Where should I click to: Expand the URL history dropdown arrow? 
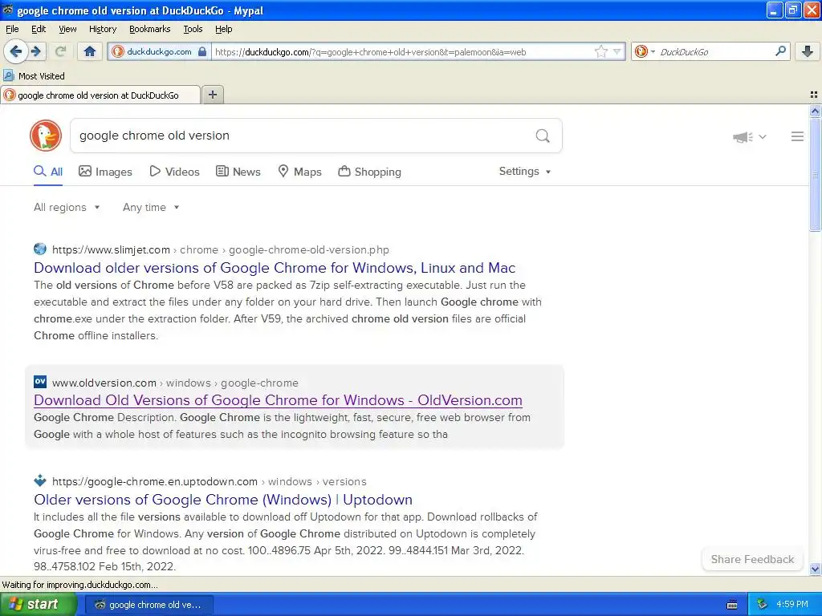click(x=617, y=51)
